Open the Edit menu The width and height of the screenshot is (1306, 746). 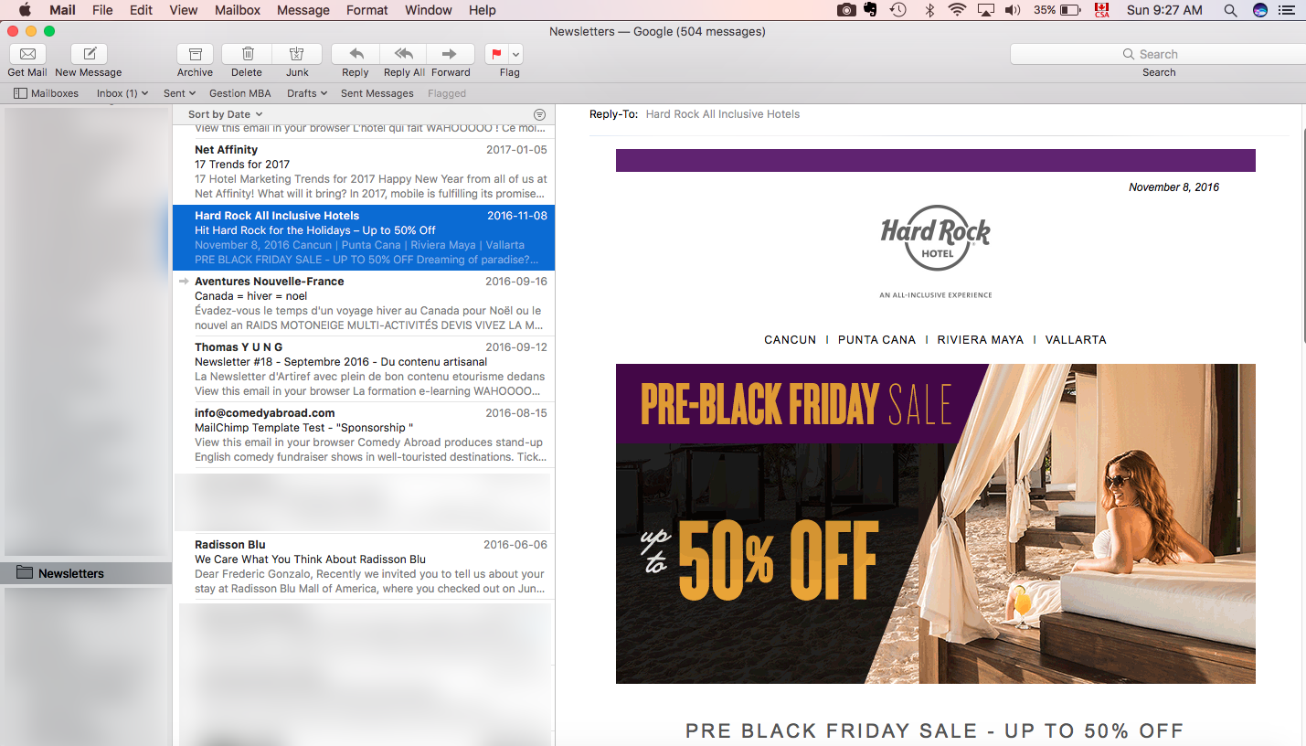[141, 10]
